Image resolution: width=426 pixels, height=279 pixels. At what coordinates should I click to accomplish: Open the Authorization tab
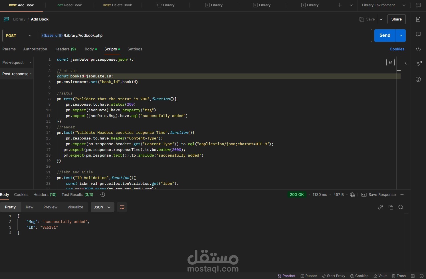[x=35, y=49]
